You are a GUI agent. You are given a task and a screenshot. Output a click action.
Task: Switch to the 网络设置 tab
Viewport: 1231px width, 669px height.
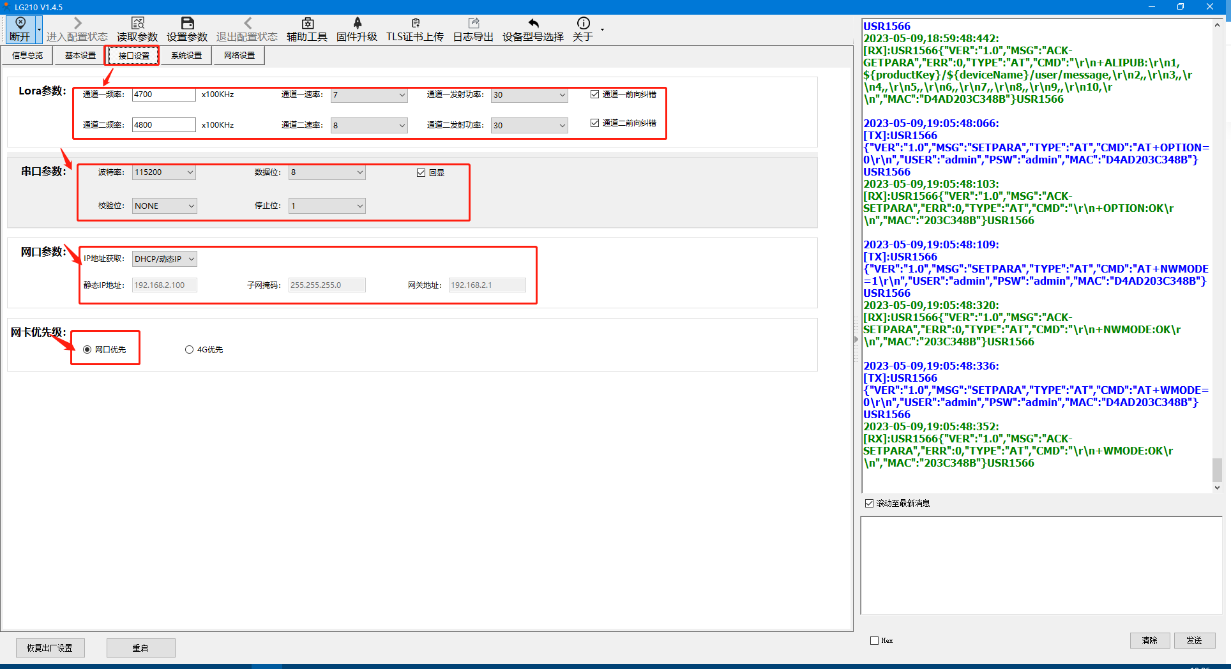[239, 56]
